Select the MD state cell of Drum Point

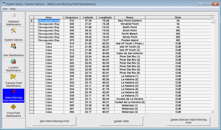point(178,31)
